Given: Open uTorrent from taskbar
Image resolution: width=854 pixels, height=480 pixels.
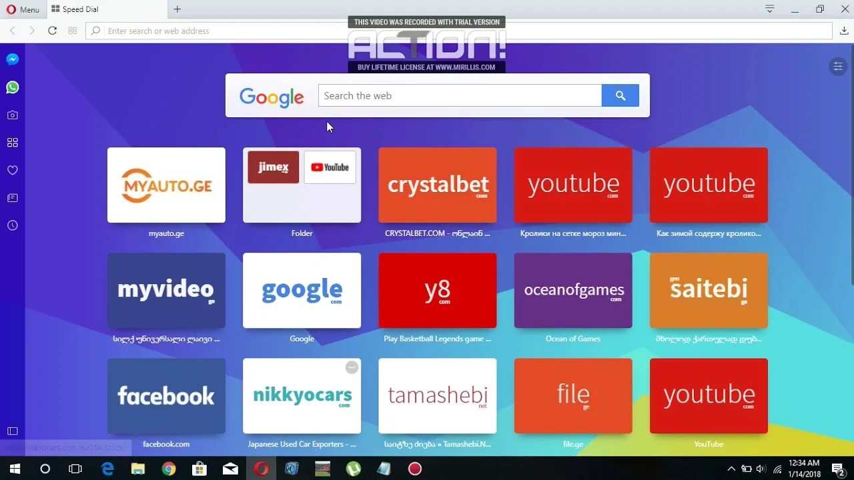Looking at the screenshot, I should click(x=354, y=469).
